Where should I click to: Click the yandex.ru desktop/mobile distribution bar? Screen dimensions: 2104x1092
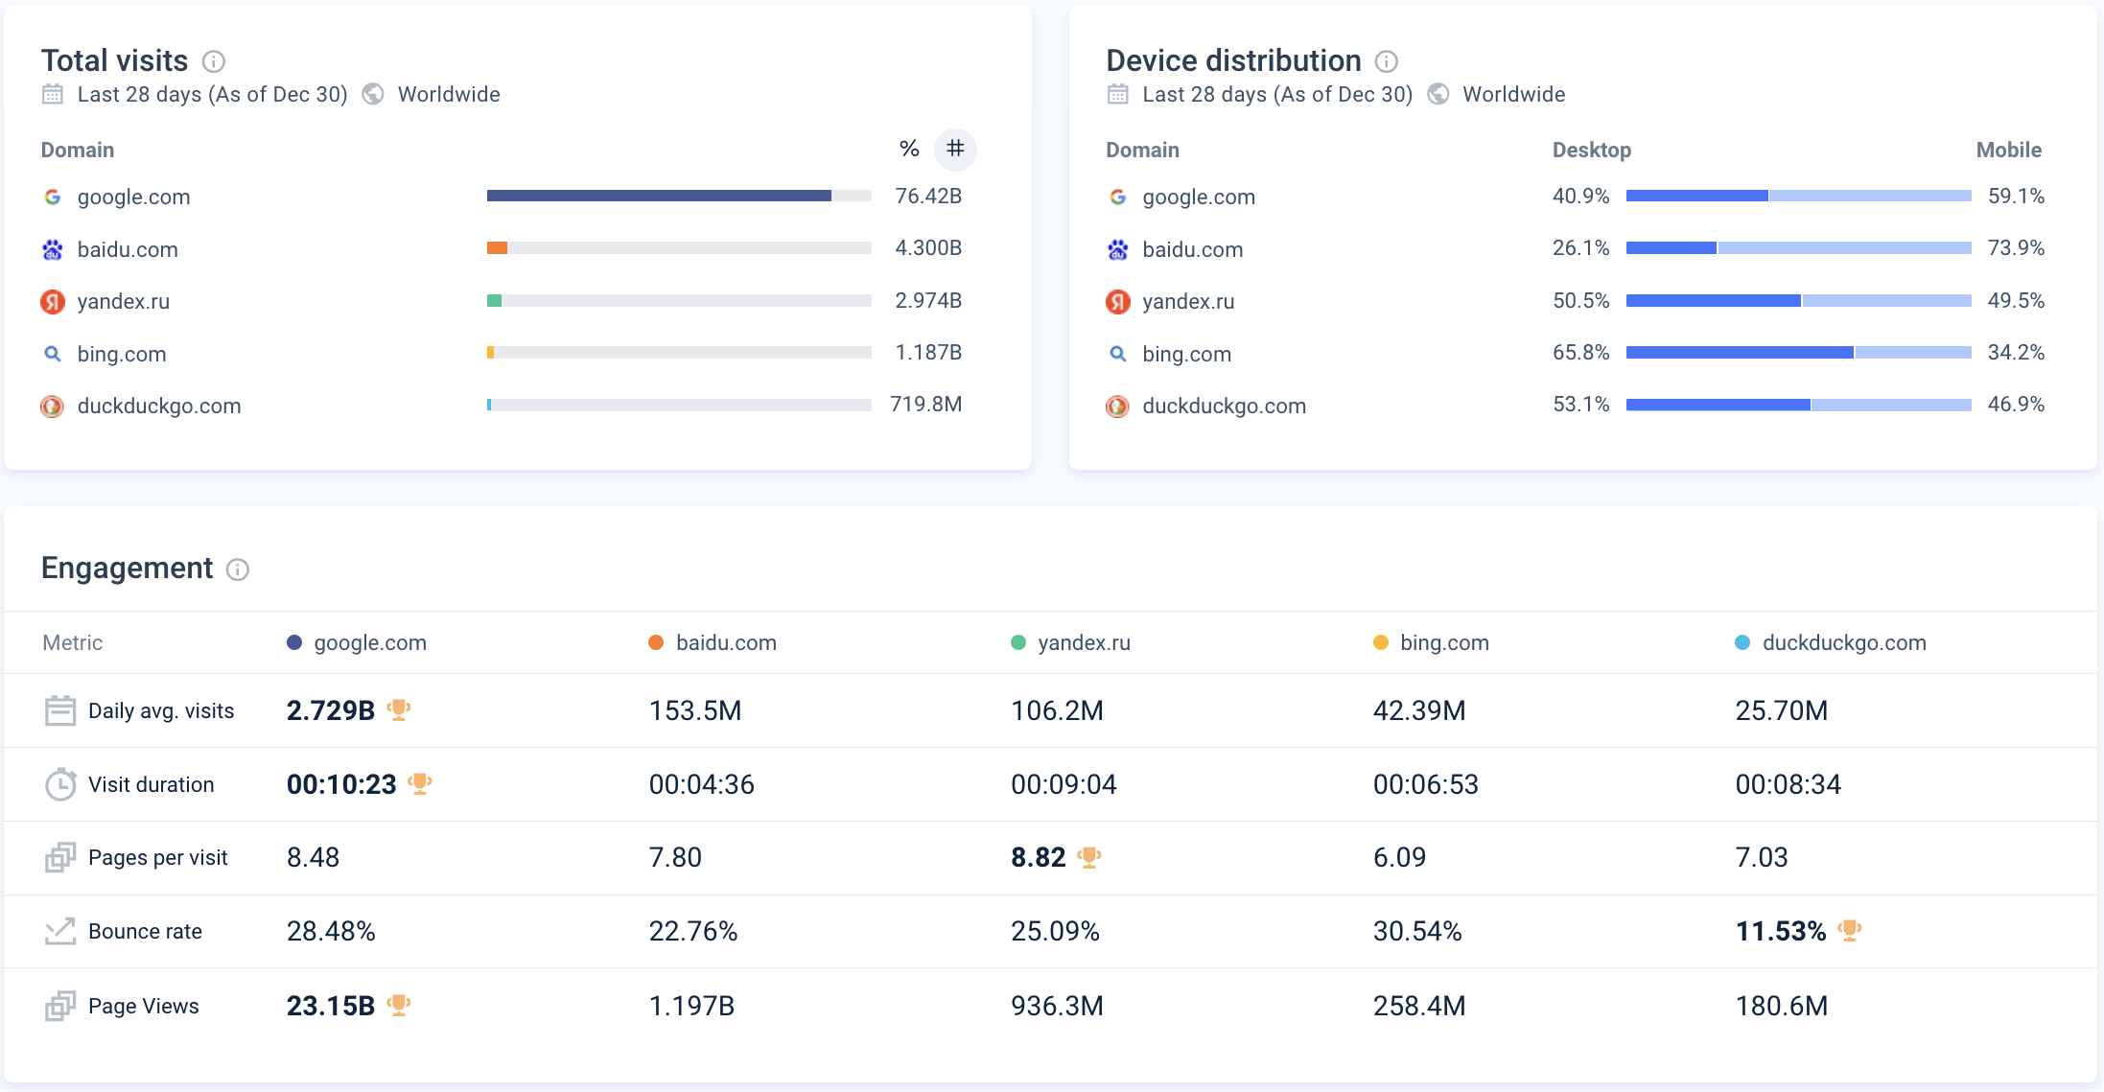[1799, 300]
